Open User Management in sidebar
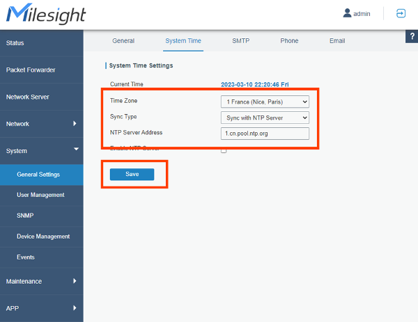418x322 pixels. pos(40,195)
